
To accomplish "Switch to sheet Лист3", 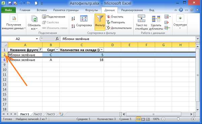I will coord(50,114).
